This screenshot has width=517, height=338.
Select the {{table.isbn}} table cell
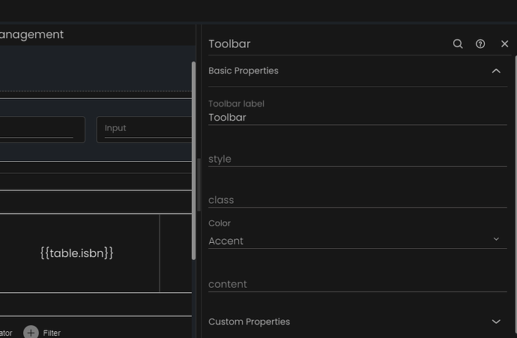[77, 253]
